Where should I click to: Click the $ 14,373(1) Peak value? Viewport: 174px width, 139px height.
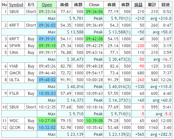[120, 100]
